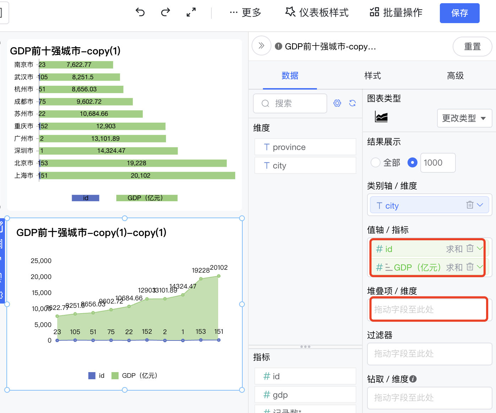Delete the city field using its trash icon
The width and height of the screenshot is (496, 413).
(470, 205)
